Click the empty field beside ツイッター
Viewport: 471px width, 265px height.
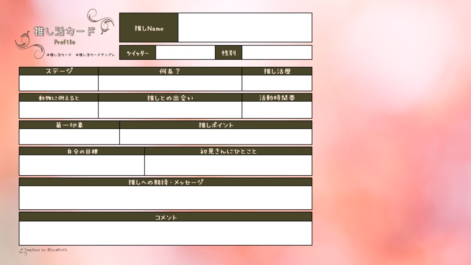185,52
